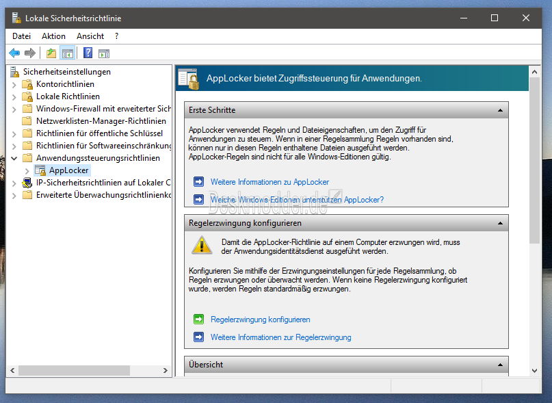Click the IP-Sicherheitsrichtlinien node icon

pyautogui.click(x=27, y=183)
